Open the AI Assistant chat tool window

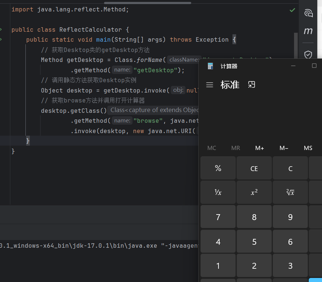pyautogui.click(x=308, y=13)
